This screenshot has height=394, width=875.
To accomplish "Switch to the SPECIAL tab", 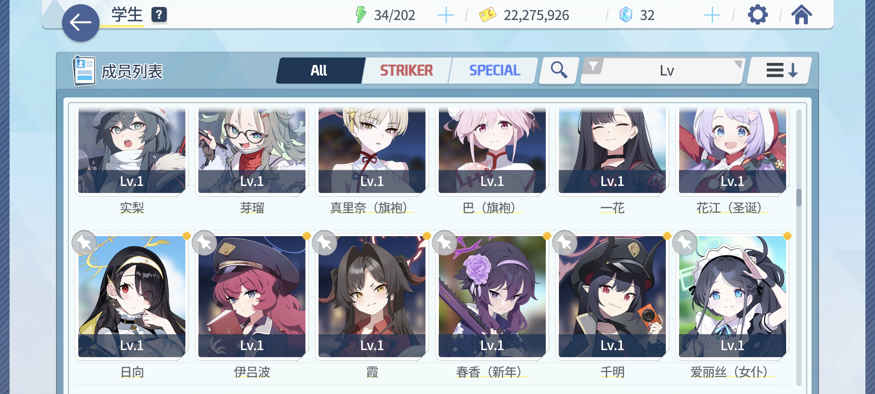I will (494, 70).
